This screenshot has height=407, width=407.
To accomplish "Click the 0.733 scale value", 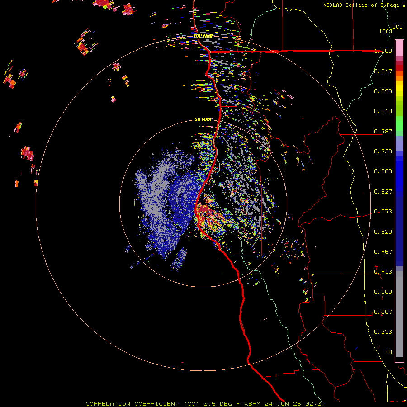I will tap(383, 151).
